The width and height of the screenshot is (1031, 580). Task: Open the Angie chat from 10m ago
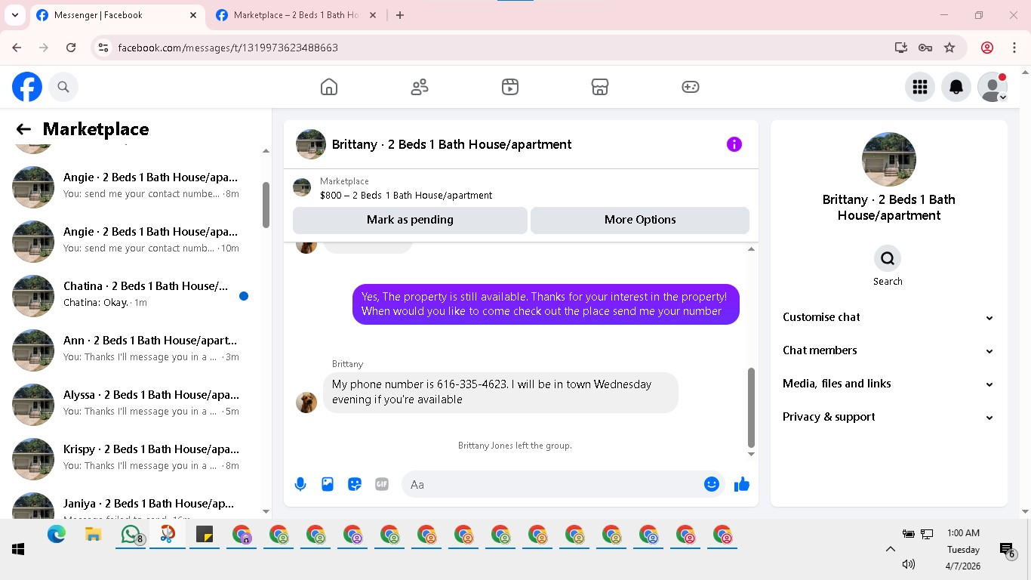coord(136,241)
